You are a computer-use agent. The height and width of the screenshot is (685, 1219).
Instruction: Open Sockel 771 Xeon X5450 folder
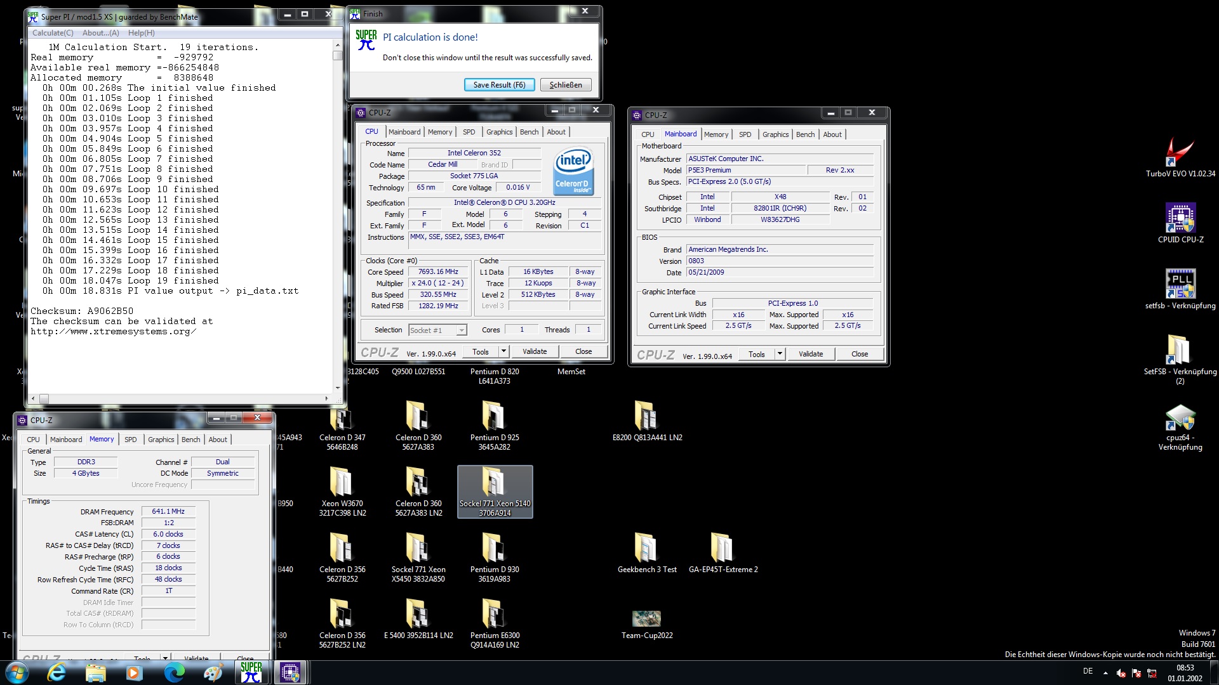[418, 558]
